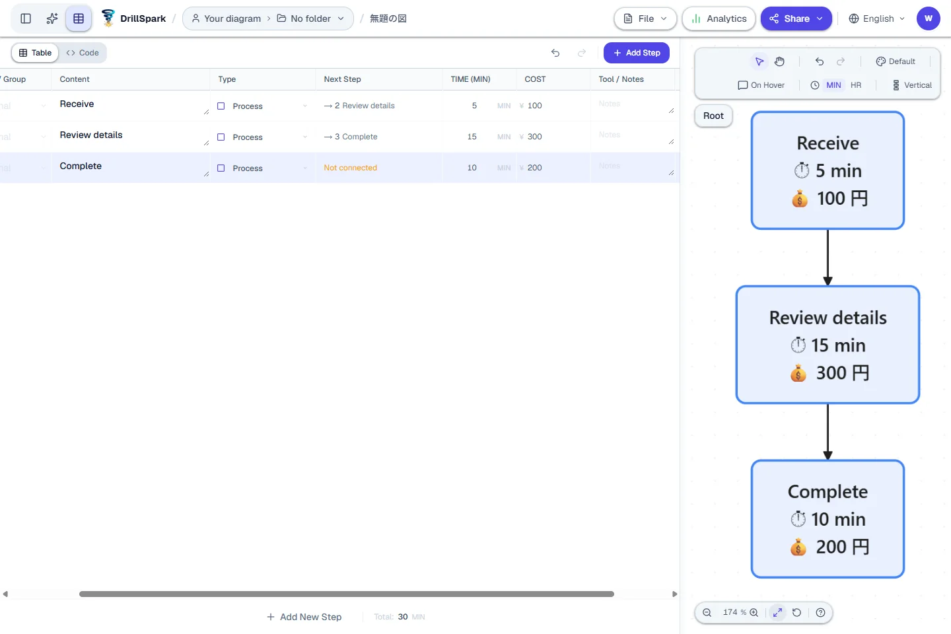The height and width of the screenshot is (634, 951).
Task: Switch layout to Vertical
Action: point(912,85)
